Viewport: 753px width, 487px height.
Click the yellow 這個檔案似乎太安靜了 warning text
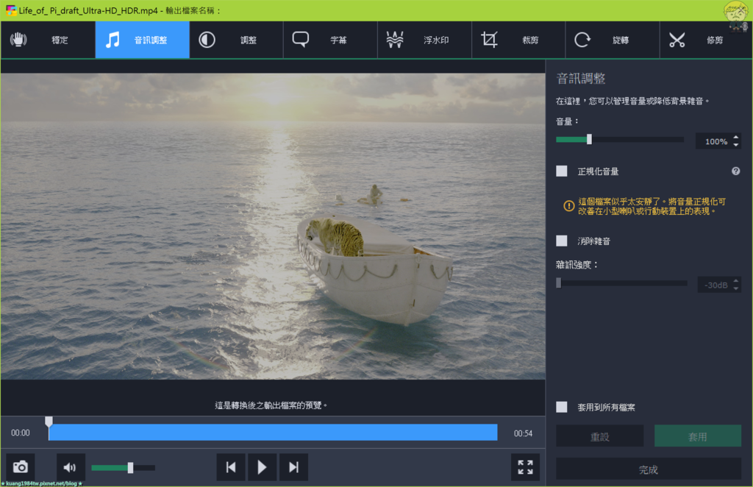pos(652,206)
